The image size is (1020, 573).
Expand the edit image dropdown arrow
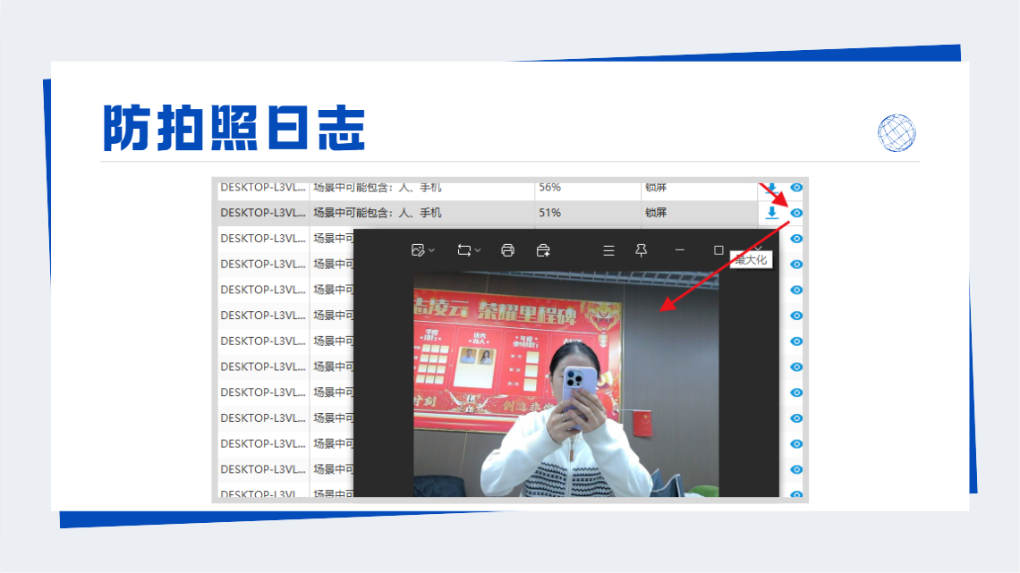click(x=432, y=251)
